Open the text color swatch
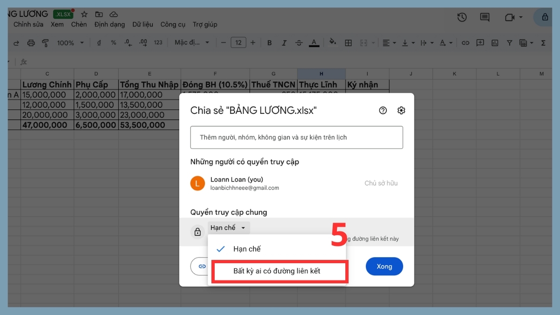The width and height of the screenshot is (560, 315). [x=314, y=42]
